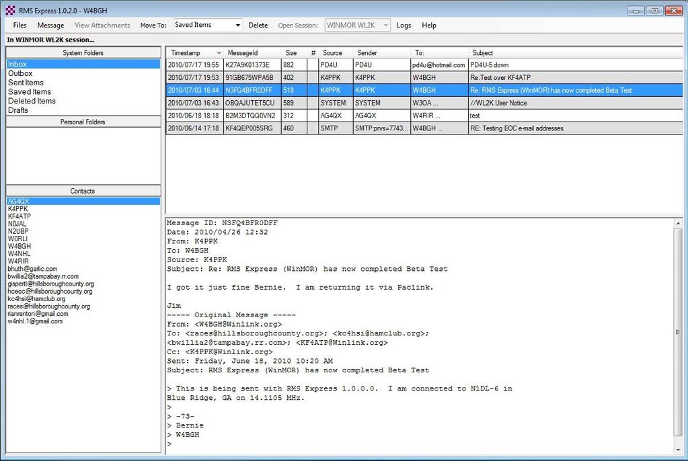Minimize the RMS Express window

[x=636, y=10]
